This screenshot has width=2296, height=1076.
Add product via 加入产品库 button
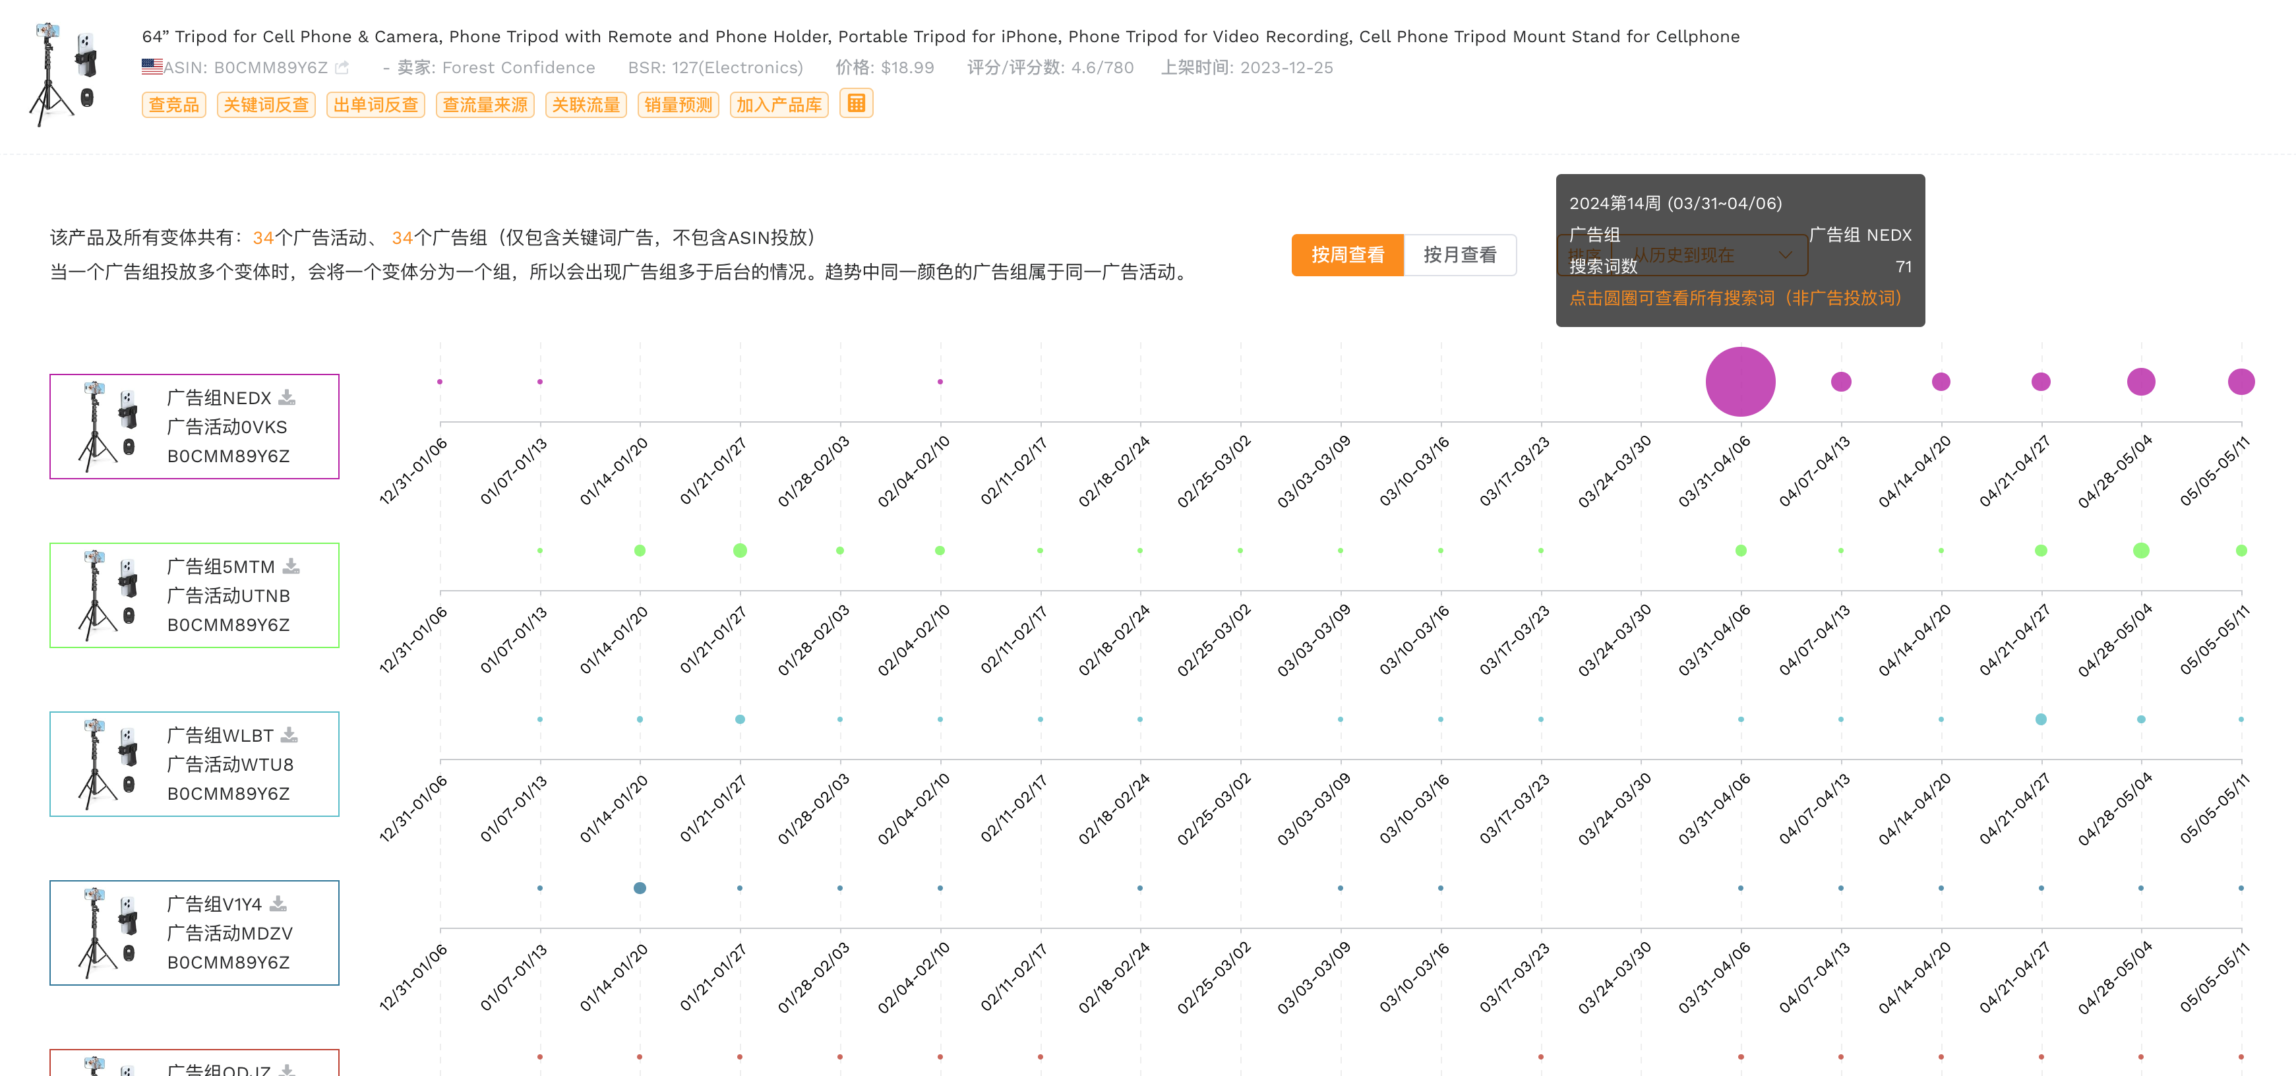(x=779, y=105)
